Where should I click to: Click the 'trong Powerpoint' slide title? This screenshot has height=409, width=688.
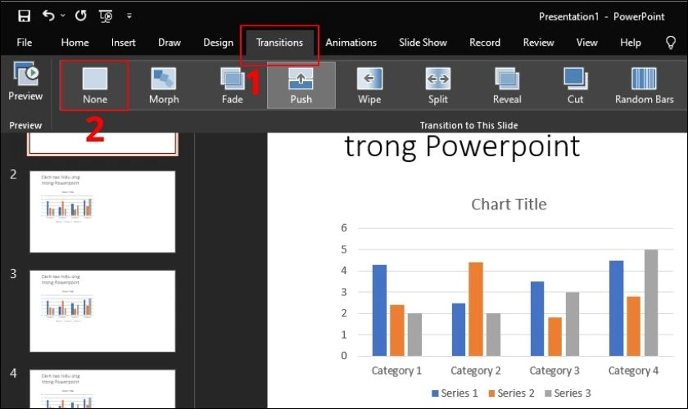click(x=462, y=146)
